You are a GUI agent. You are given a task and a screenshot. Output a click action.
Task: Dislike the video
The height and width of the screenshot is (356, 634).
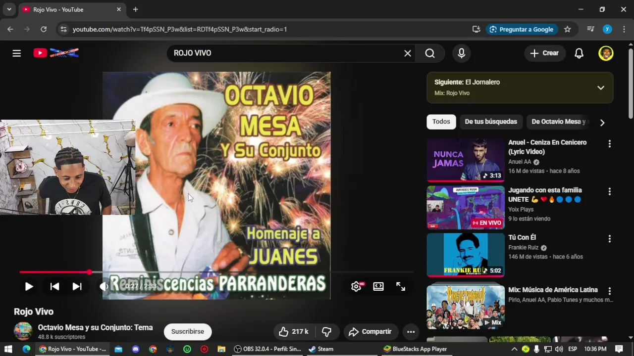coord(327,332)
